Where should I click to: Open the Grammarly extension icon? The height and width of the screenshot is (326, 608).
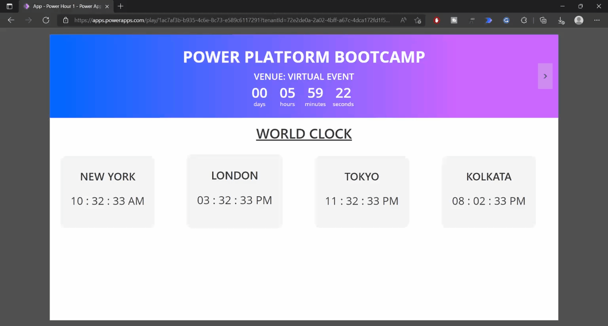click(506, 20)
